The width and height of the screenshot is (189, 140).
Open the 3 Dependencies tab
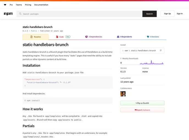[94, 37]
